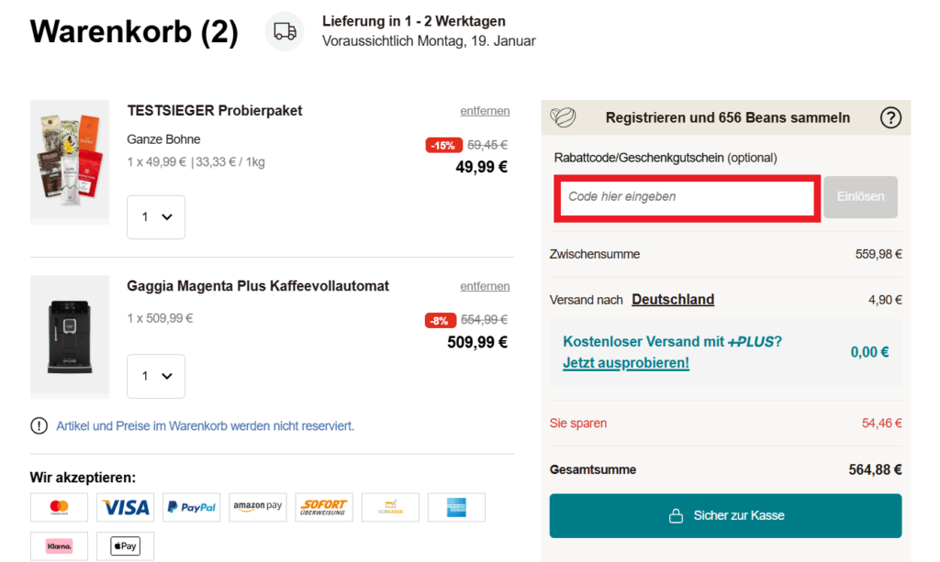Select the Mastercard payment icon

click(x=59, y=507)
